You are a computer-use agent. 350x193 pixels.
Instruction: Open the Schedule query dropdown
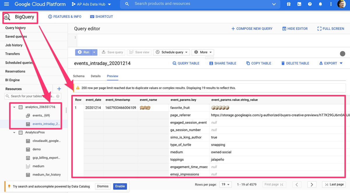[171, 52]
